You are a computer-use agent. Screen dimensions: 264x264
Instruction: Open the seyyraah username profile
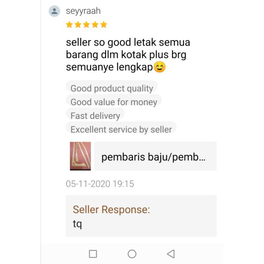83,11
